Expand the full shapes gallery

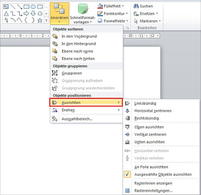(x=46, y=20)
